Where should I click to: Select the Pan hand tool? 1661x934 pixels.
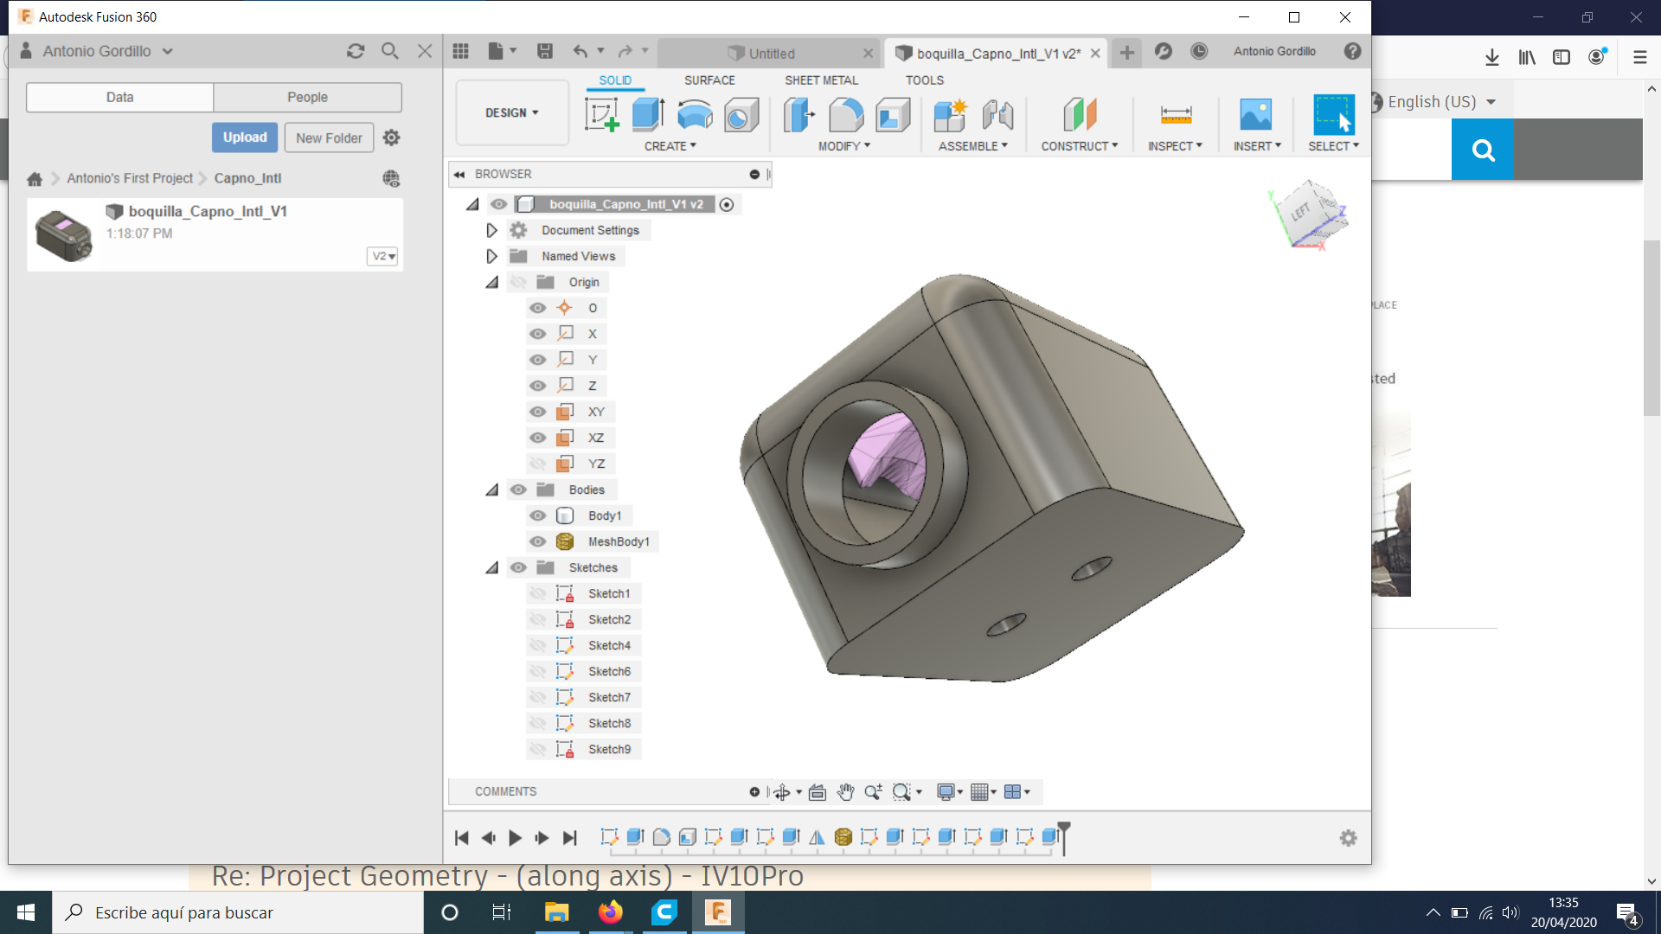(845, 791)
